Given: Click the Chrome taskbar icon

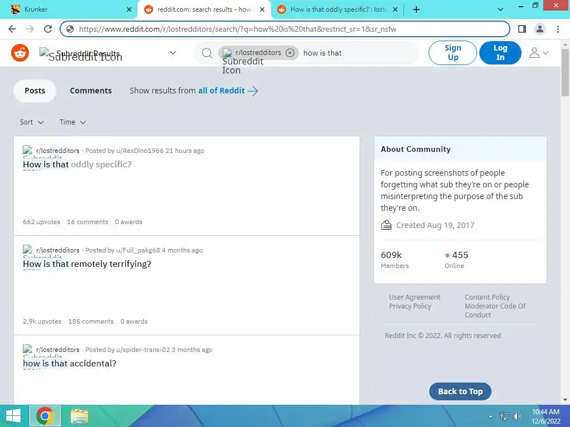Looking at the screenshot, I should (45, 416).
